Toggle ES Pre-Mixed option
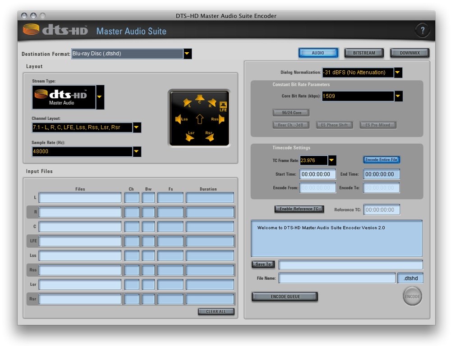The width and height of the screenshot is (455, 346). [x=378, y=125]
